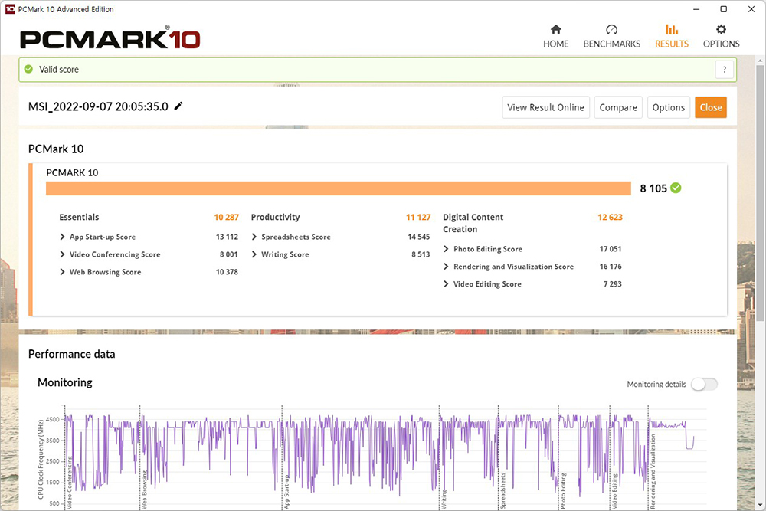The image size is (766, 511).
Task: Close the result with orange Close button
Action: click(x=711, y=107)
